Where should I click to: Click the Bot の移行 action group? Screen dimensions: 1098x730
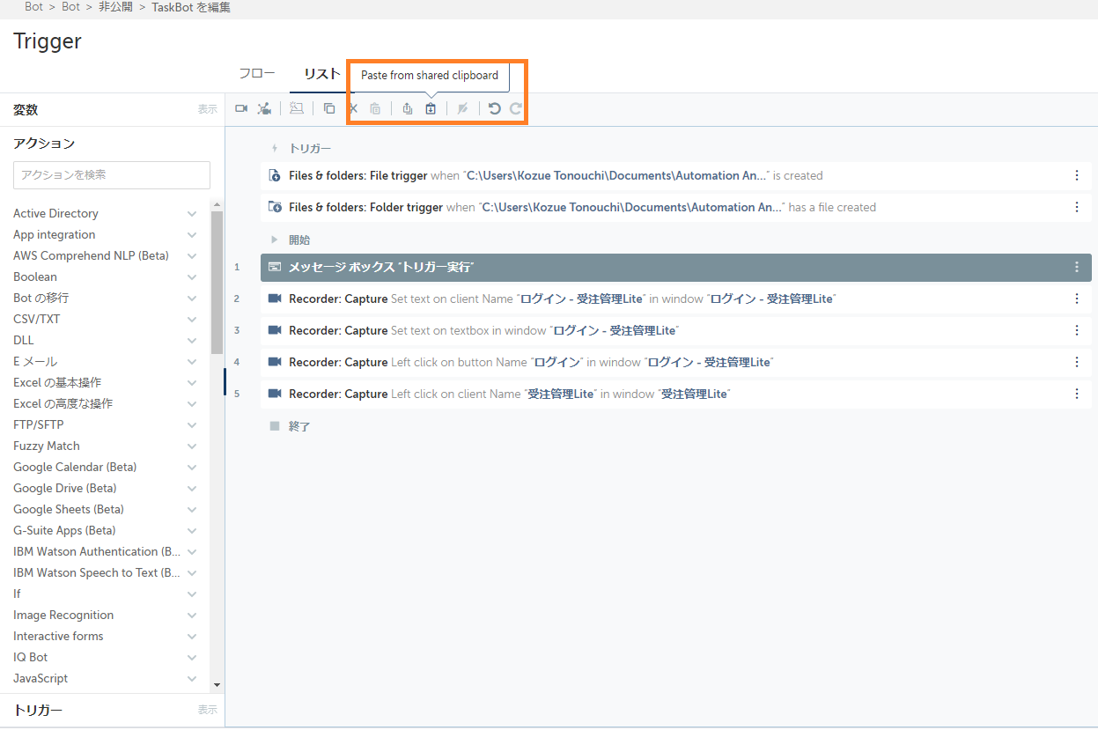click(x=106, y=298)
